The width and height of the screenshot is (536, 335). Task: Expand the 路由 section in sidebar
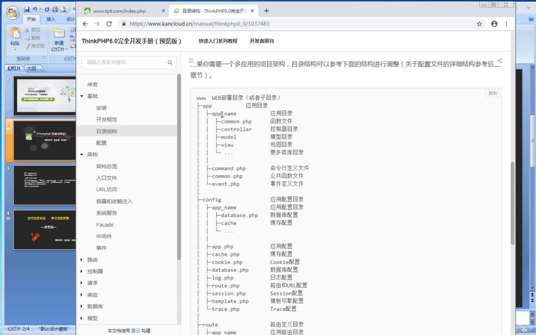(82, 260)
